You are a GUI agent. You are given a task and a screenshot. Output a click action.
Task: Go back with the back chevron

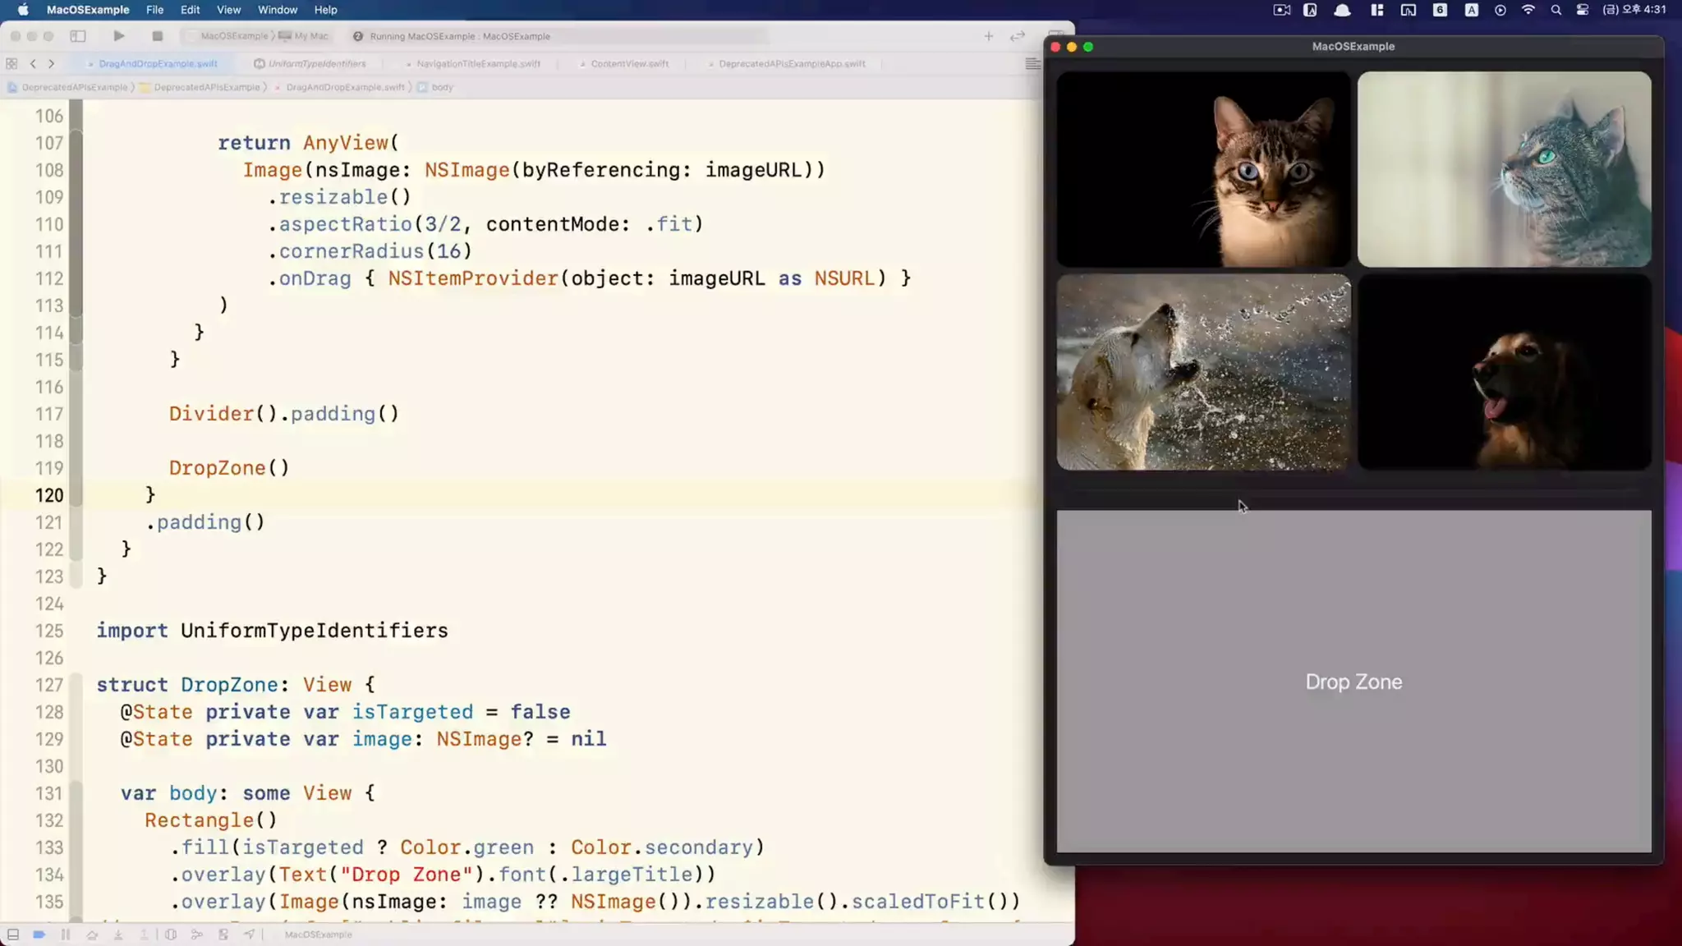[x=33, y=63]
